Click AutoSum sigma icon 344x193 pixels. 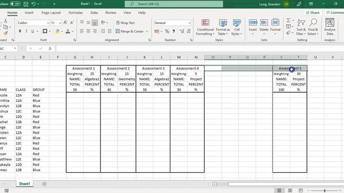pyautogui.click(x=289, y=20)
